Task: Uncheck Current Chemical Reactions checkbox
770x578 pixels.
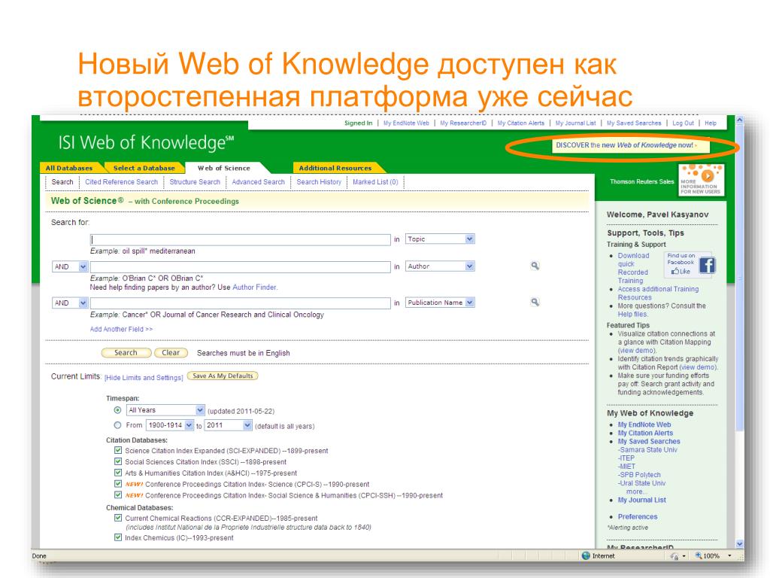Action: (x=118, y=518)
